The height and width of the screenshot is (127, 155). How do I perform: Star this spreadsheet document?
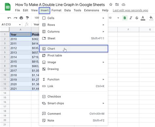[x=111, y=5]
